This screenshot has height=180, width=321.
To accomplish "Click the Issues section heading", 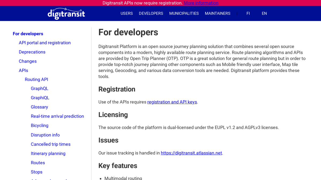I will pos(108,140).
